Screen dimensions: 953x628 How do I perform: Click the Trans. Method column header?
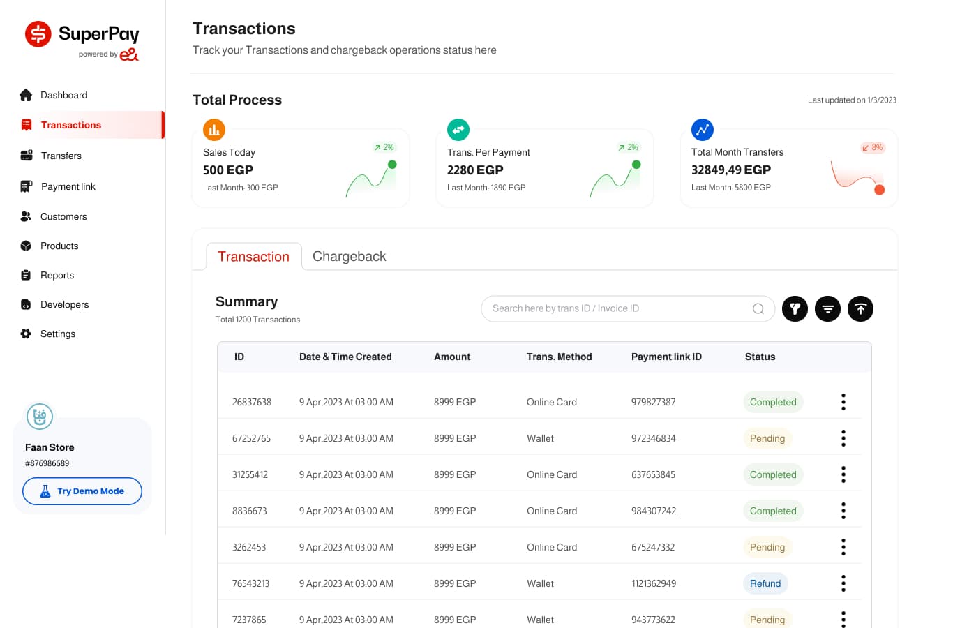point(559,357)
